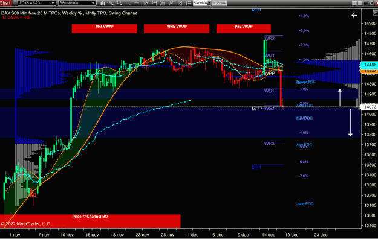The height and width of the screenshot is (239, 378).
Task: Select the pencil drawing tools icon
Action: point(111,3)
